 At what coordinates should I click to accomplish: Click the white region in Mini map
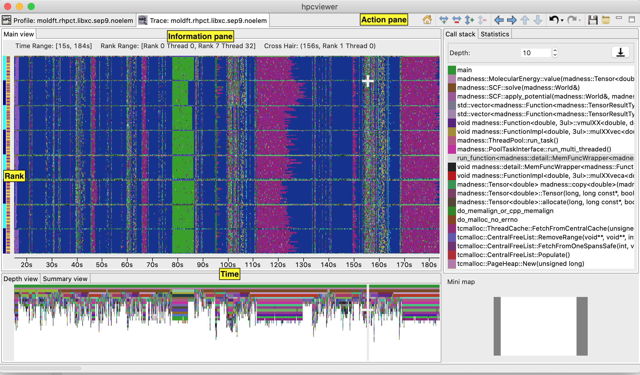click(538, 326)
